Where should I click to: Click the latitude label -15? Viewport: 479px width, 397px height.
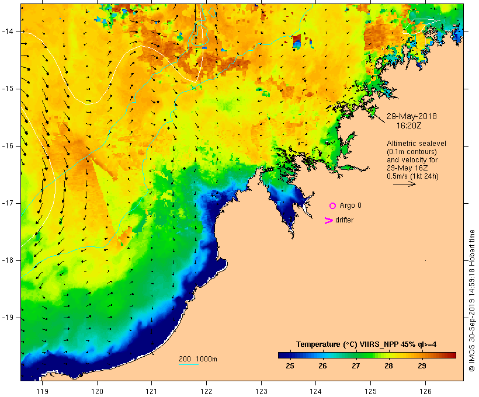click(x=8, y=89)
